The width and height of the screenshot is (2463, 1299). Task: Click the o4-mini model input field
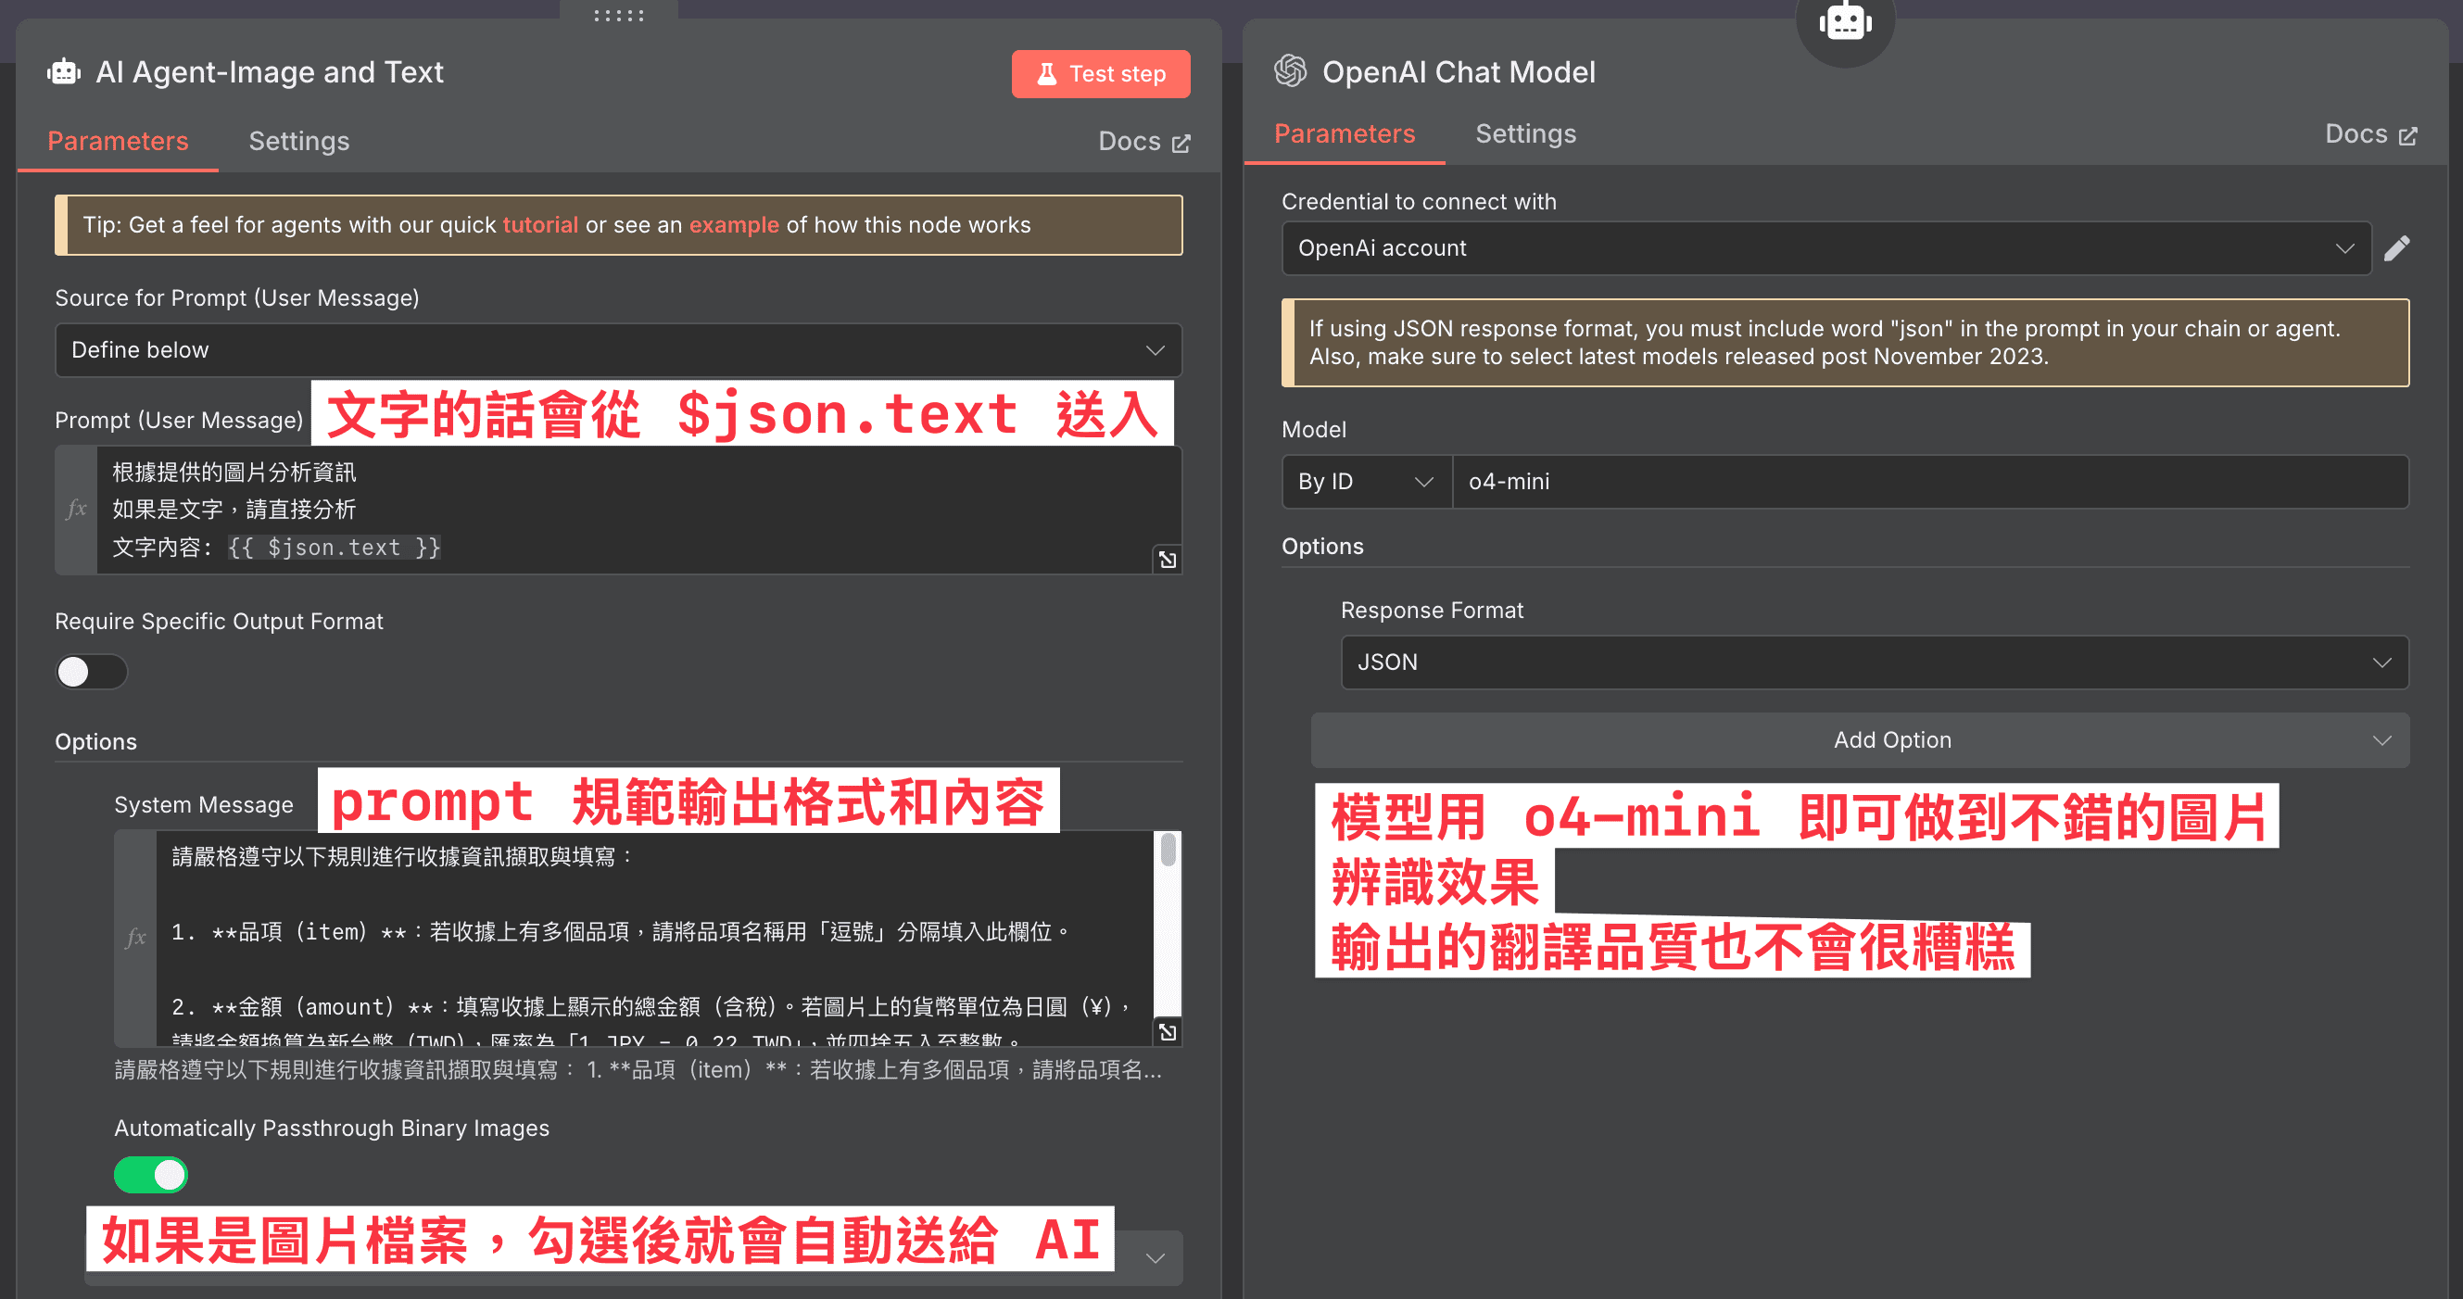point(1929,482)
